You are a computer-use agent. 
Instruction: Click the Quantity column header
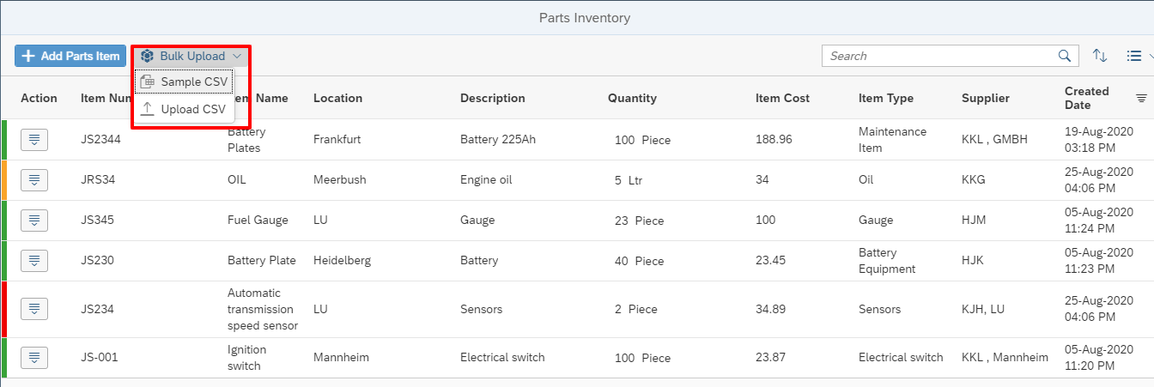click(x=632, y=98)
